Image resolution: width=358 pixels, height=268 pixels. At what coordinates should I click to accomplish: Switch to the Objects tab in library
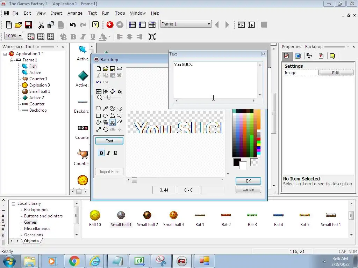coord(31,241)
